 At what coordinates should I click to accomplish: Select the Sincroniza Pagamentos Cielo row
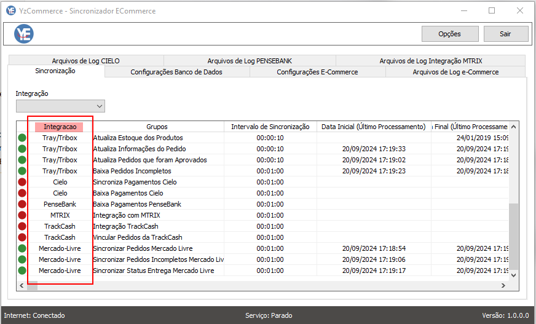[x=262, y=182]
